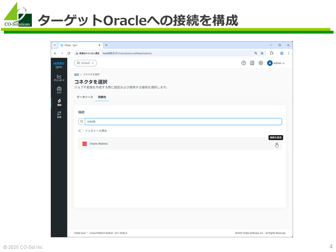
Task: Reload the page in the browser
Action: tap(69, 53)
